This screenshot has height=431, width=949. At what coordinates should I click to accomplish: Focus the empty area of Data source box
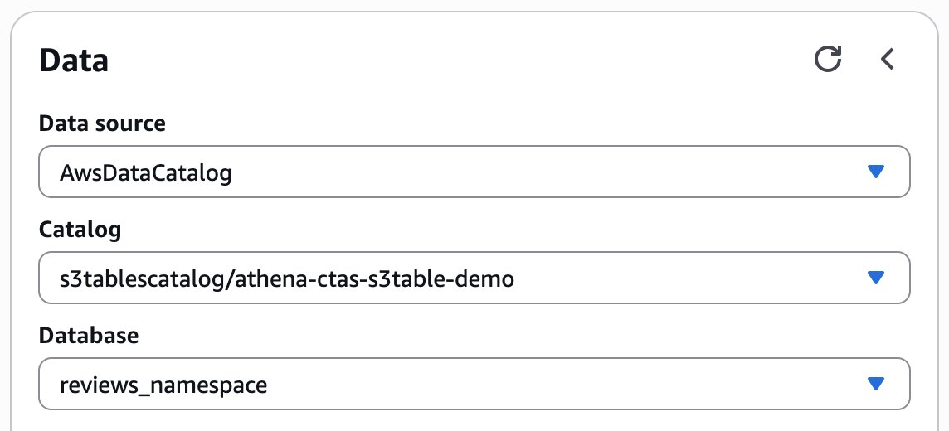point(545,172)
